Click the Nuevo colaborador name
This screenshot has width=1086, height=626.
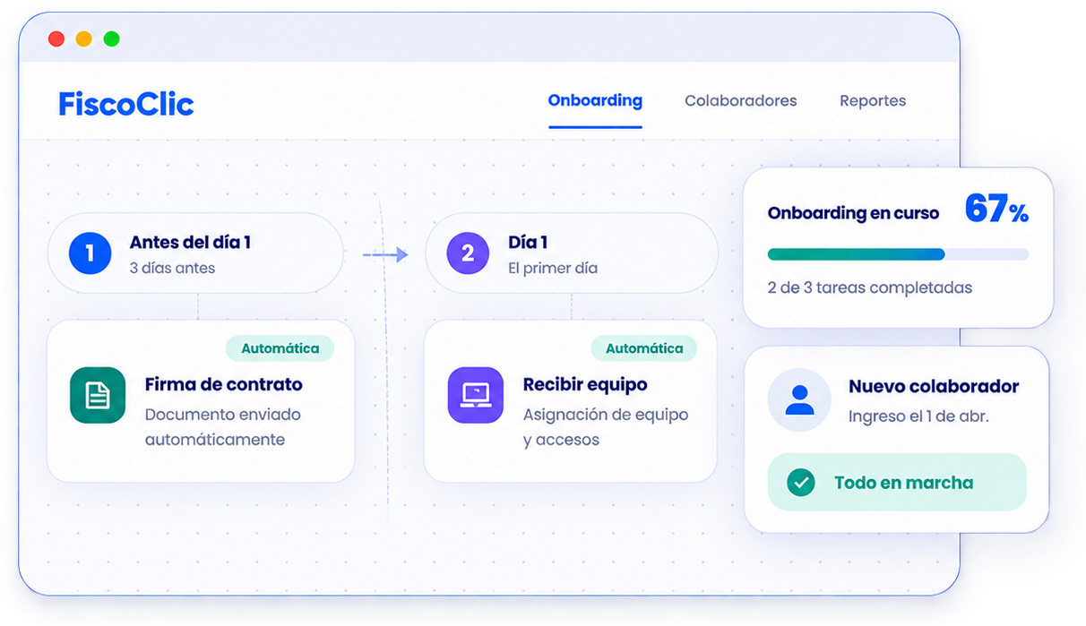[x=934, y=387]
